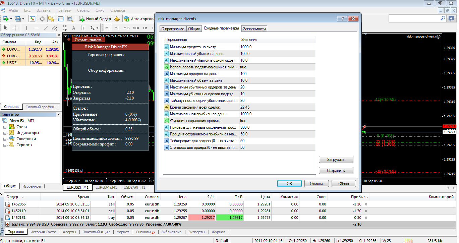Open the 'Файл' menu

coord(13,10)
